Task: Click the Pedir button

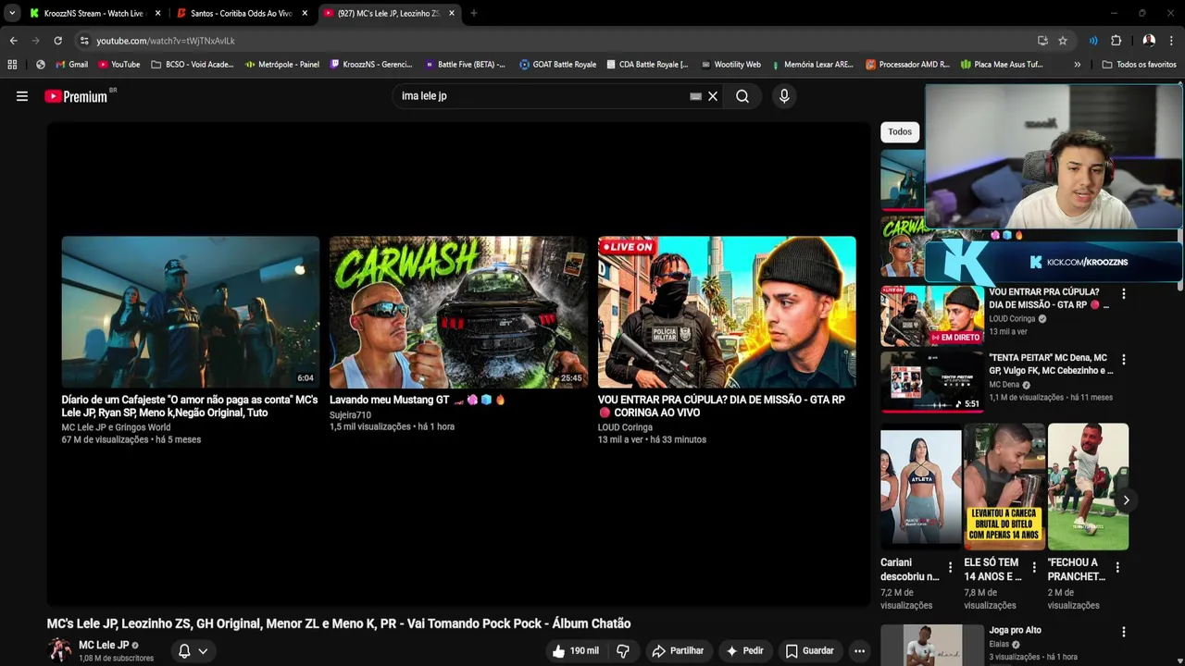Action: click(x=744, y=651)
